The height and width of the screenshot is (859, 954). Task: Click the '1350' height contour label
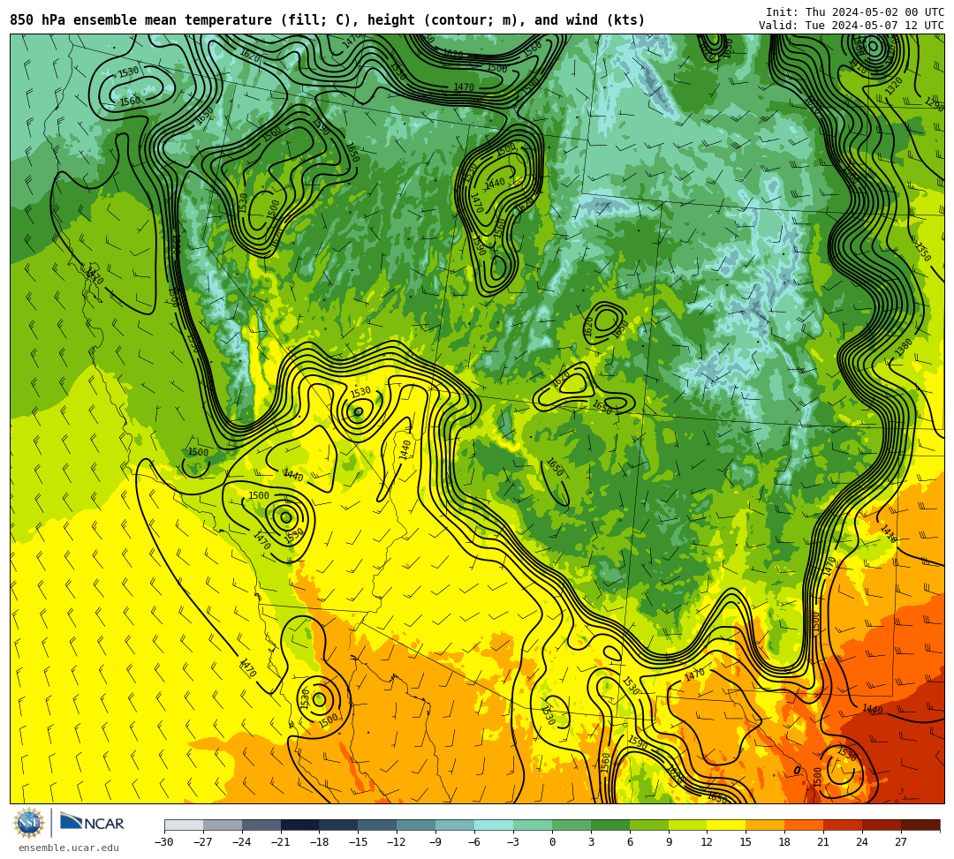[923, 252]
